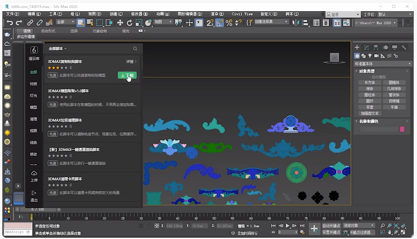Click the object name input field
The height and width of the screenshot is (239, 417).
pos(379,129)
